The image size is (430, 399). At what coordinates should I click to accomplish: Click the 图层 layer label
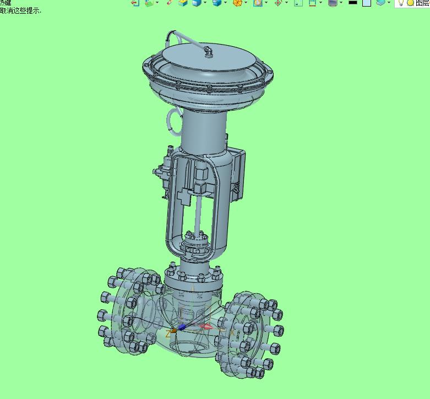pos(423,2)
